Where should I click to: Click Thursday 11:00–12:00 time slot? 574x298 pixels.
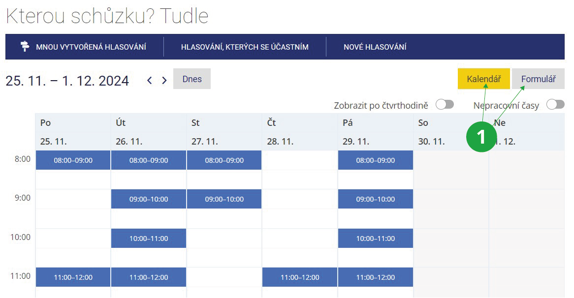300,277
